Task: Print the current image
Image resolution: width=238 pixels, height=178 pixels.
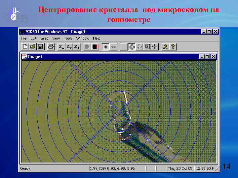Action: pyautogui.click(x=51, y=46)
